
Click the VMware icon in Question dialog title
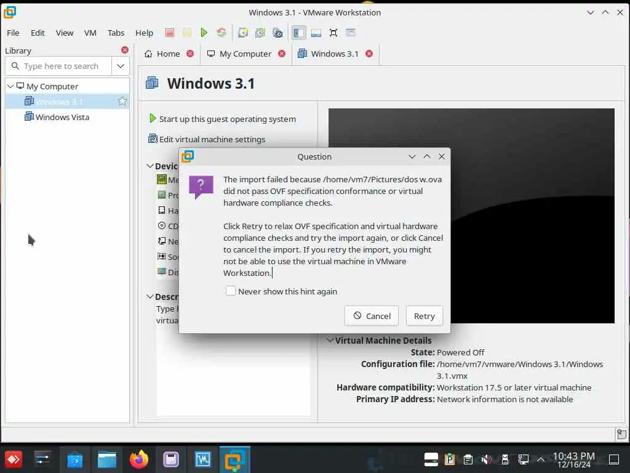[188, 156]
